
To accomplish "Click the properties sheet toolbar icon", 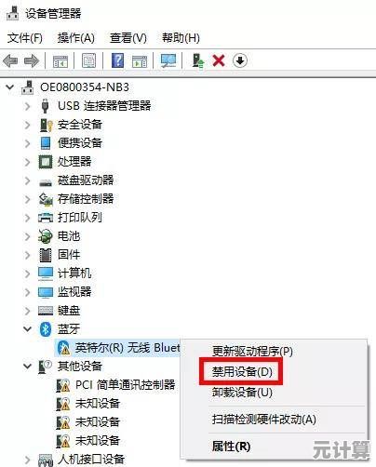I will click(x=88, y=60).
